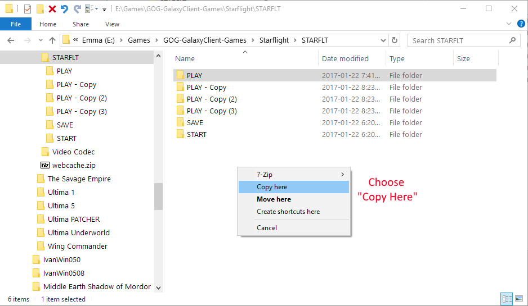This screenshot has height=306, width=528.
Task: Open the 7-Zip submenu
Action: [x=294, y=174]
